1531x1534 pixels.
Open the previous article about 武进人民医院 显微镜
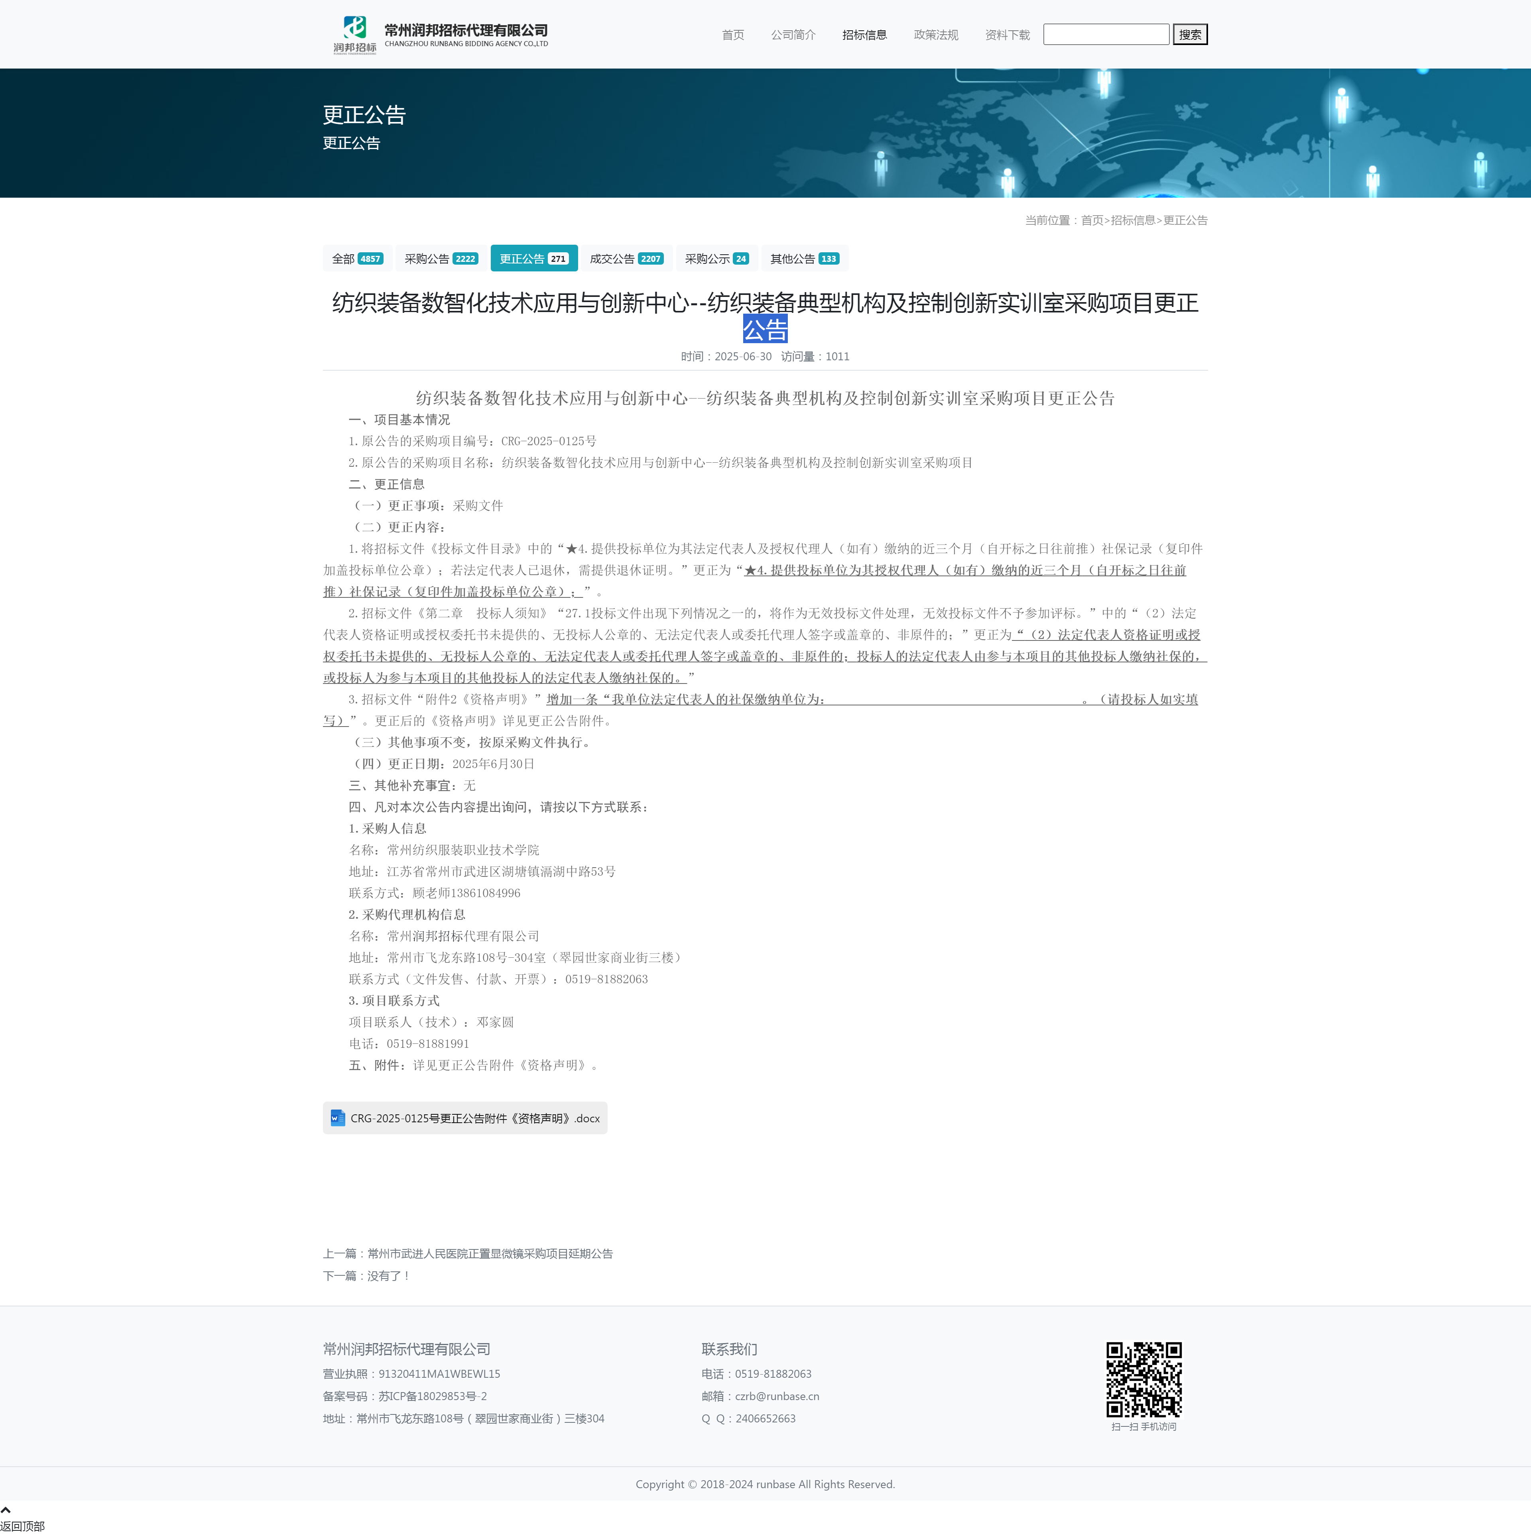490,1254
